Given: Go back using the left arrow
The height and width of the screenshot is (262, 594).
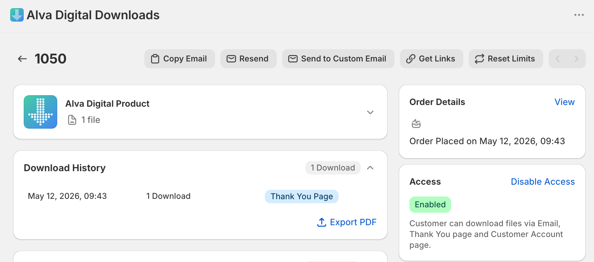Looking at the screenshot, I should coord(22,59).
